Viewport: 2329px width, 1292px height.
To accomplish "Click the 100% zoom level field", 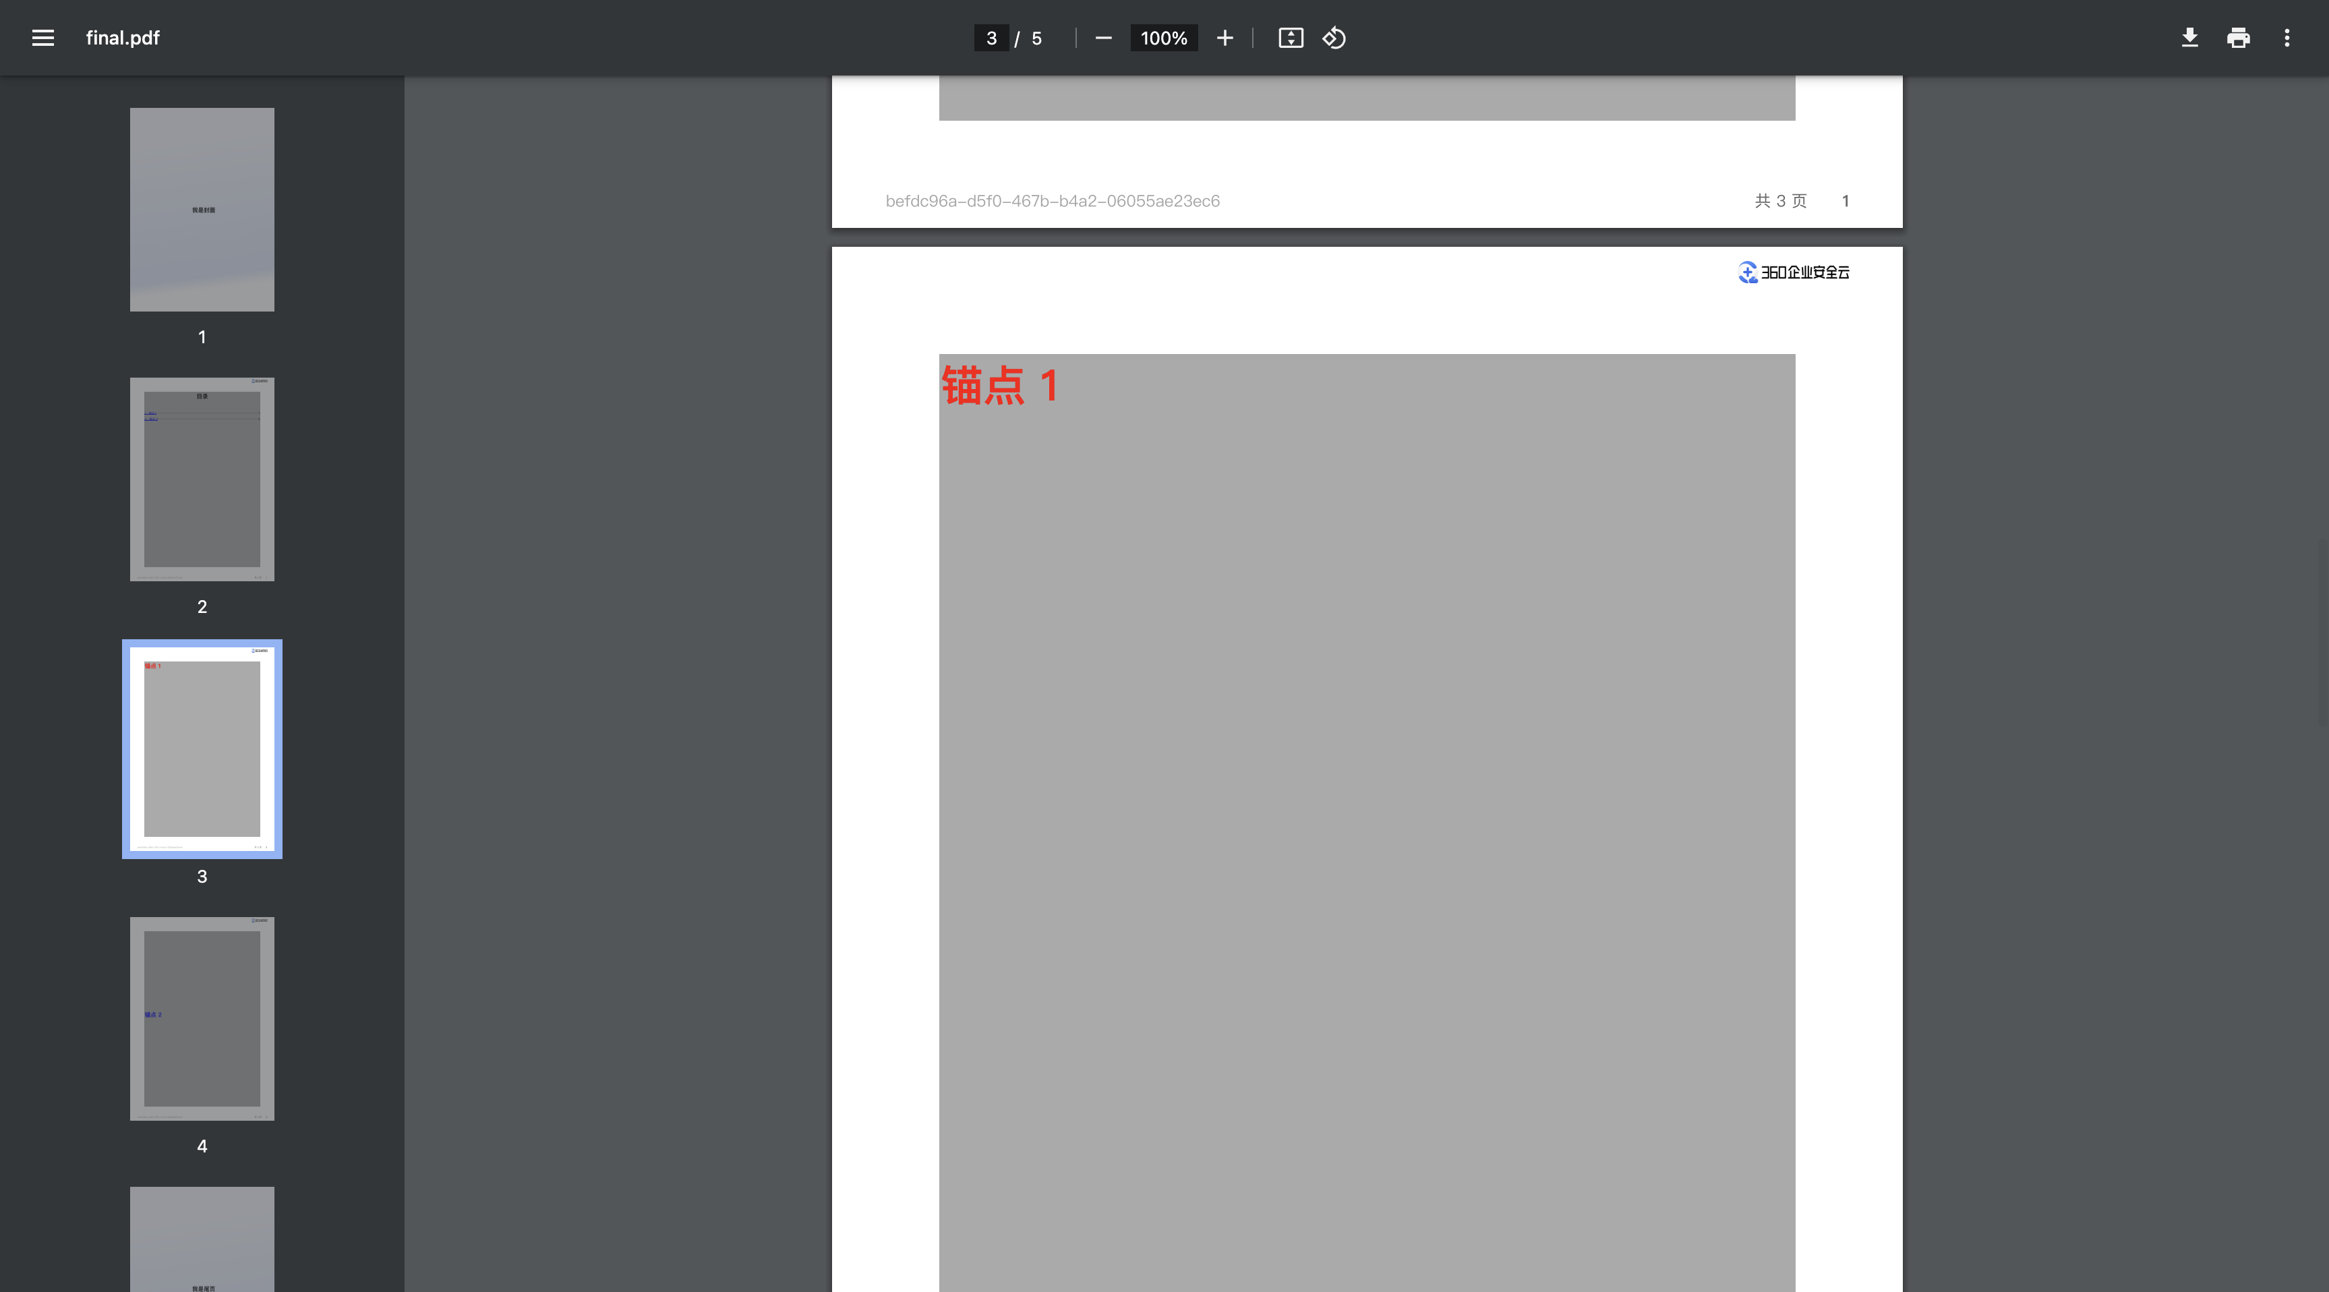I will [1164, 38].
